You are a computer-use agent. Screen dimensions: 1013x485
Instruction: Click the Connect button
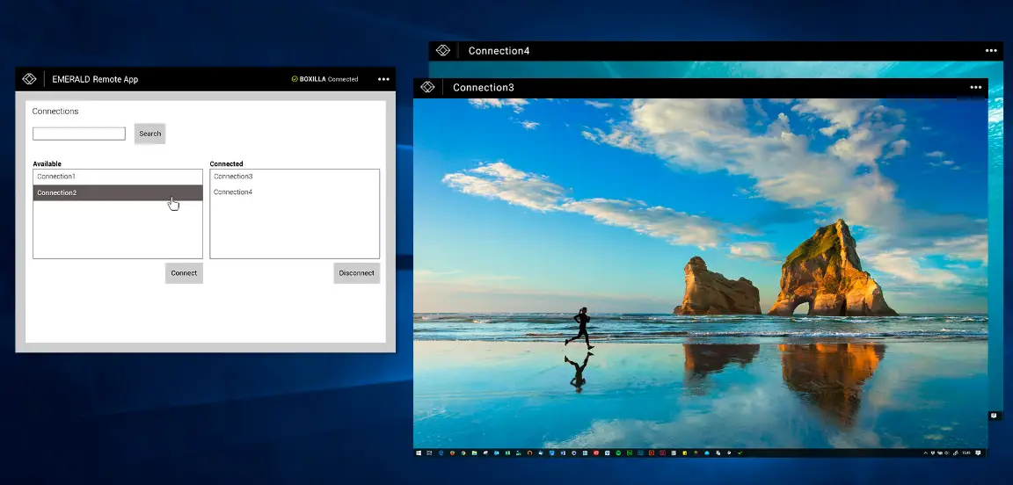(x=184, y=273)
